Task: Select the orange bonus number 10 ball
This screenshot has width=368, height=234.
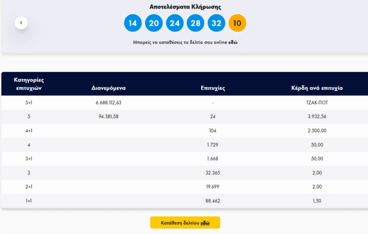Action: coord(237,23)
